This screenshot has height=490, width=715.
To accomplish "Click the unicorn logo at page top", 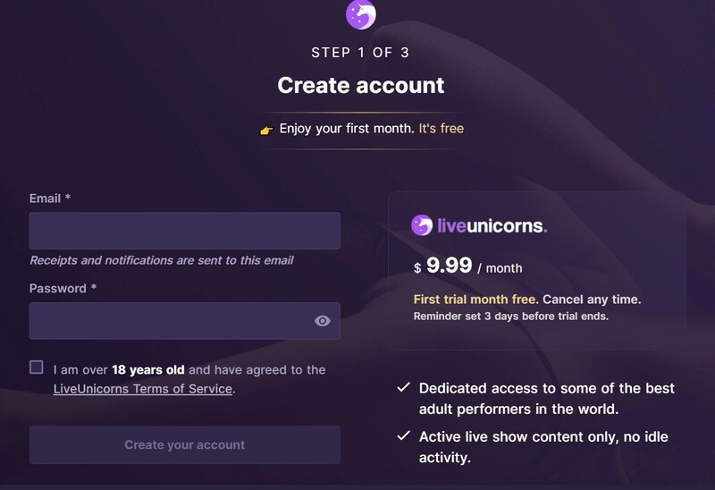I will 361,14.
